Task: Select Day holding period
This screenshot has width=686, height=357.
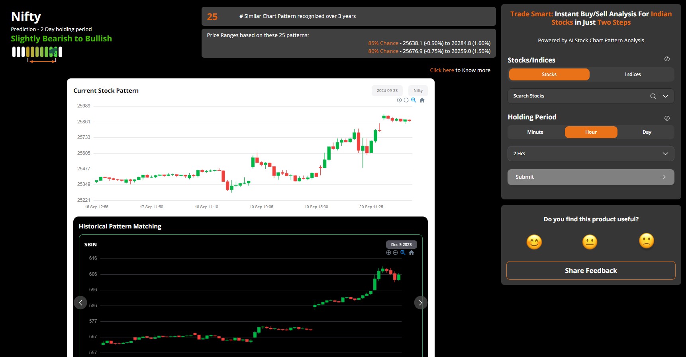Action: [x=647, y=132]
